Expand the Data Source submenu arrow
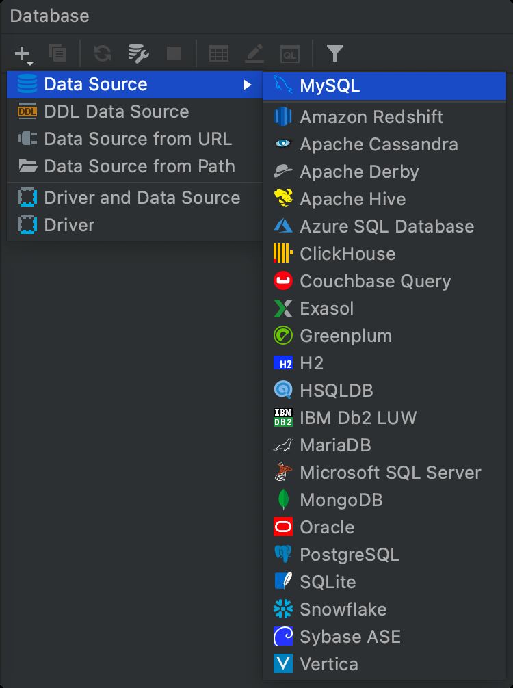513x688 pixels. point(246,85)
